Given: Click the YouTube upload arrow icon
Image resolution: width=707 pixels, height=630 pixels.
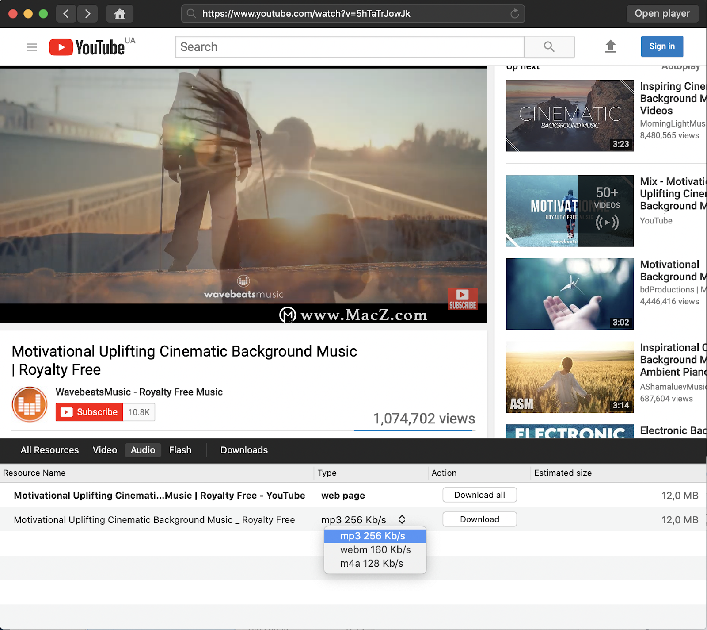Looking at the screenshot, I should coord(611,46).
